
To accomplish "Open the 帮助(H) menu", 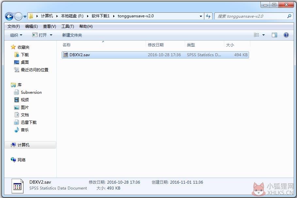I will 86,26.
